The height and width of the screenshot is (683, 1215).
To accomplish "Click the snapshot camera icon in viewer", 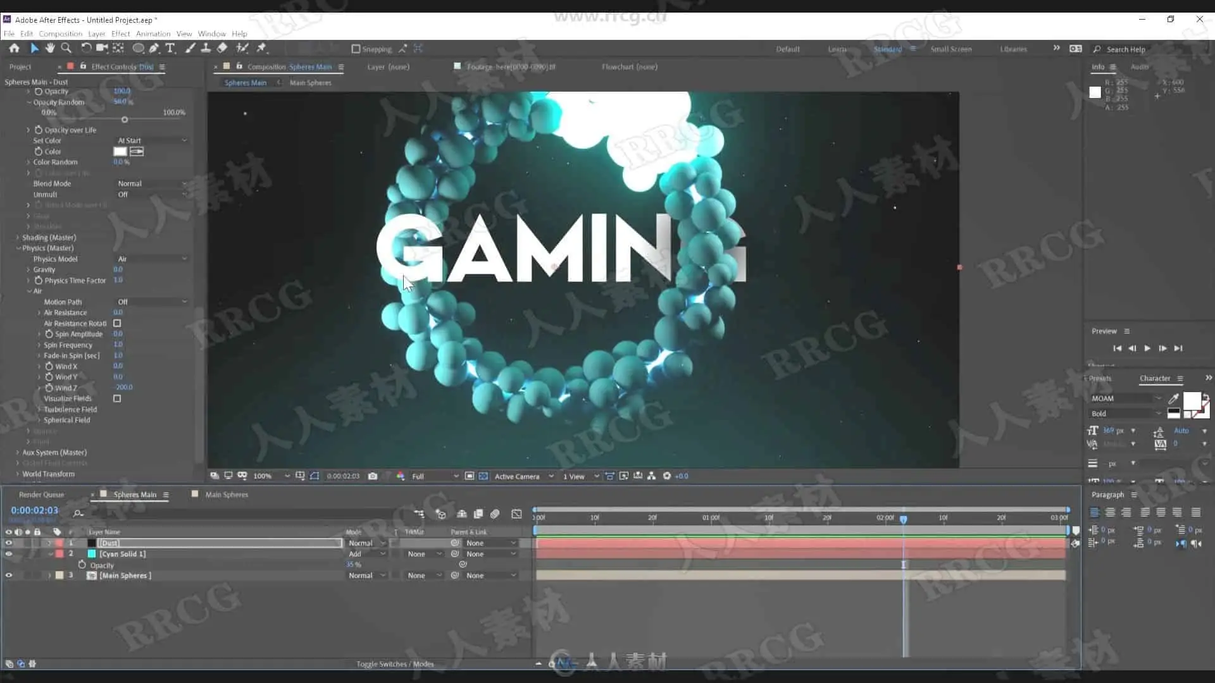I will click(x=373, y=476).
